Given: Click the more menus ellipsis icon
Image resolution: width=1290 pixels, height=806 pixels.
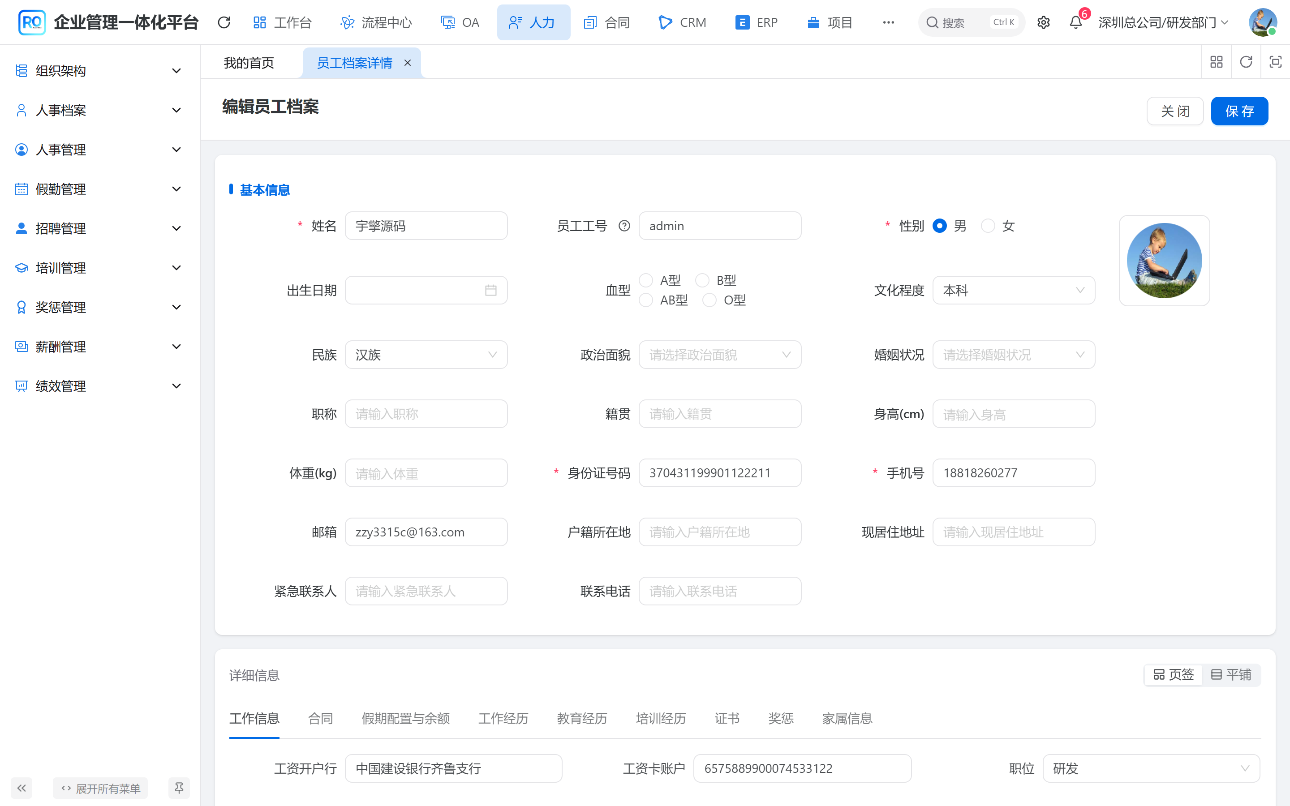Looking at the screenshot, I should (x=888, y=22).
